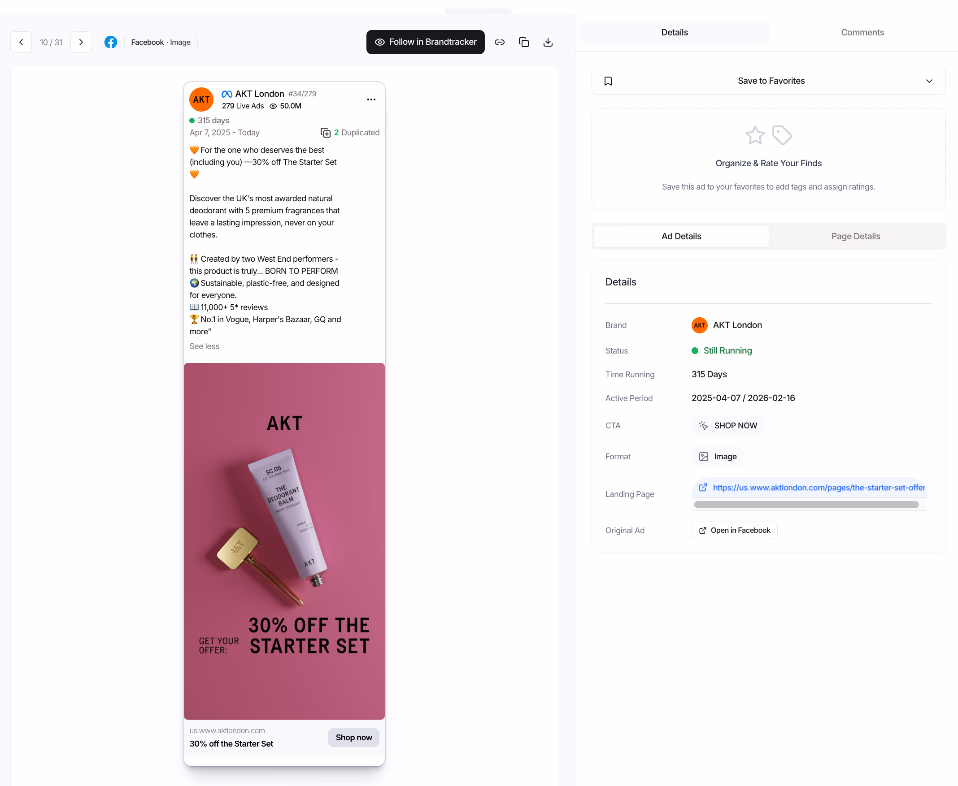The height and width of the screenshot is (786, 958).
Task: Click the duplicate/copy ad icon
Action: click(524, 42)
